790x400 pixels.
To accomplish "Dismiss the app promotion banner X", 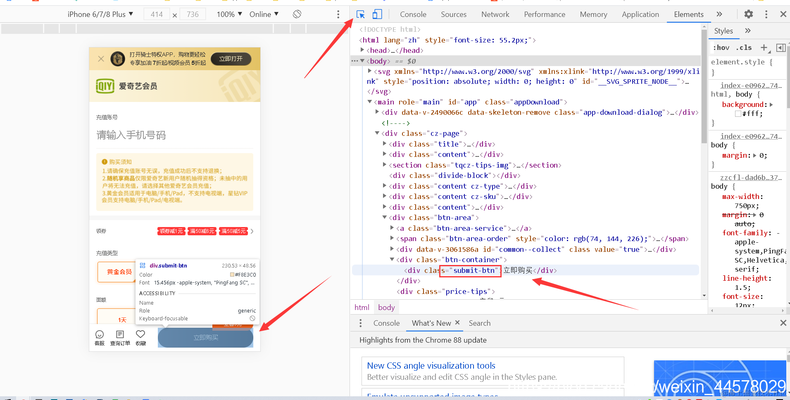I will tap(101, 59).
